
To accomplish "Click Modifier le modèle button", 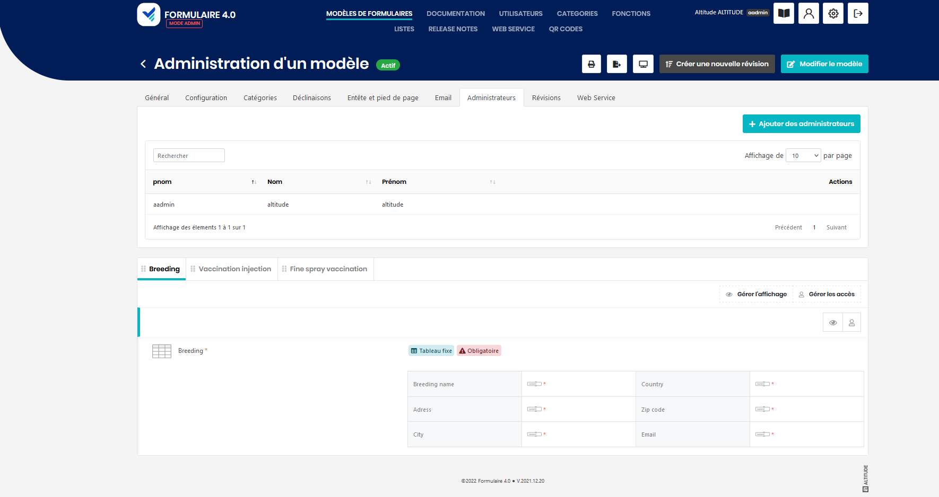I will point(824,64).
